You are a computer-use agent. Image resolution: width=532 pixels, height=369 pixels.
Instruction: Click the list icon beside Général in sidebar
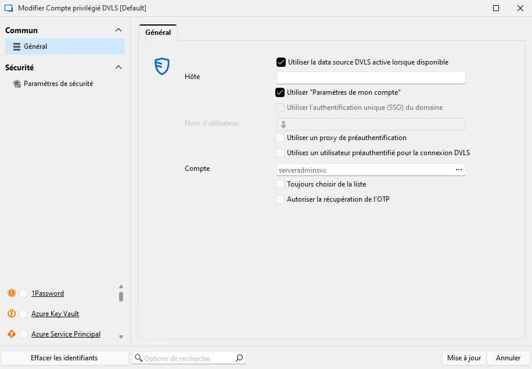point(18,46)
